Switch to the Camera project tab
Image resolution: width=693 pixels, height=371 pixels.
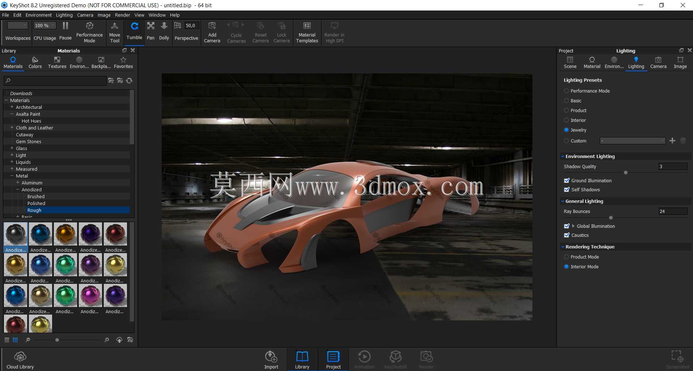pyautogui.click(x=658, y=63)
